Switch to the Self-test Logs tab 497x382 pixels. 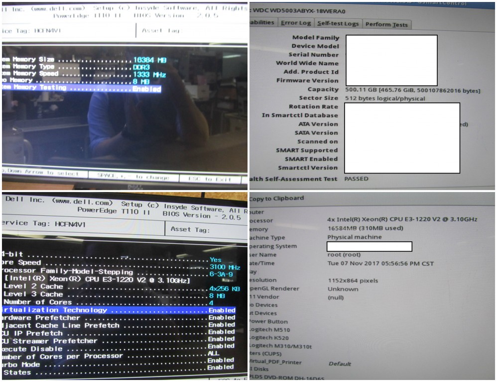pyautogui.click(x=338, y=23)
